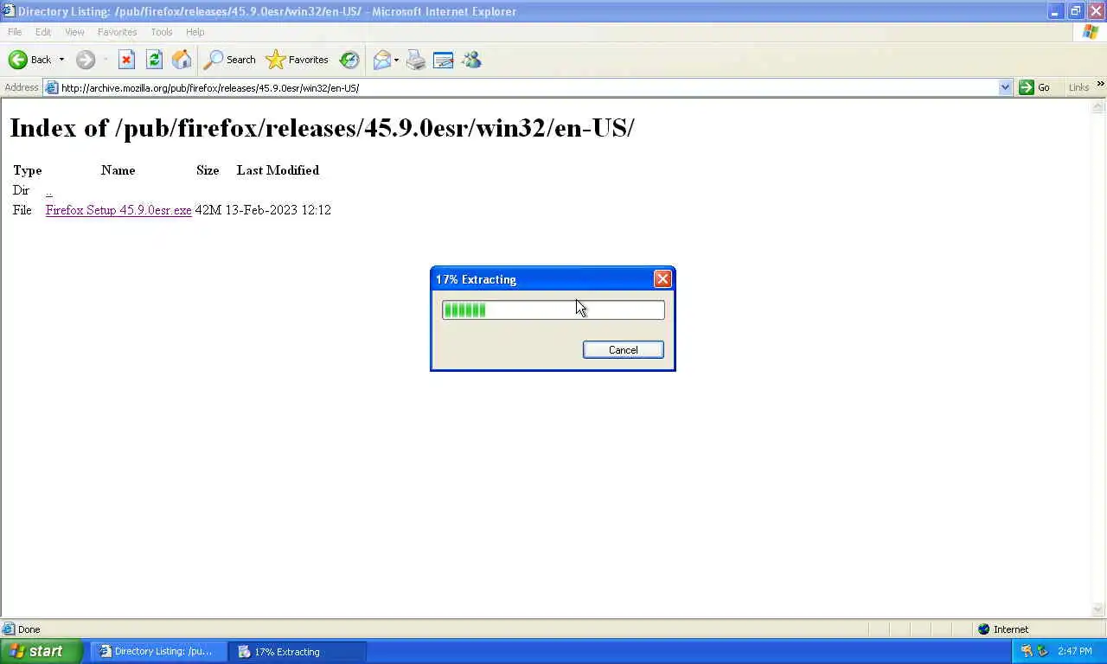Open the Messenger people icon
Image resolution: width=1107 pixels, height=664 pixels.
tap(471, 60)
